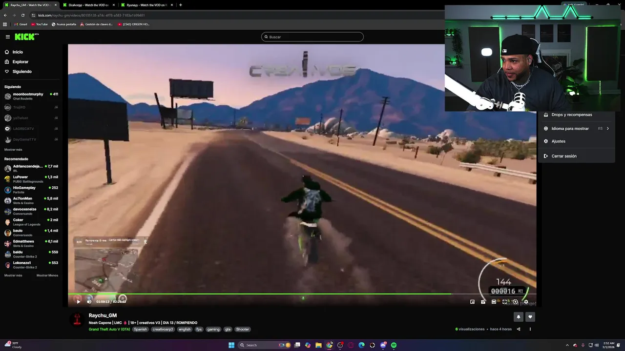The width and height of the screenshot is (625, 351).
Task: Click the kick.com address bar URL
Action: (x=91, y=15)
